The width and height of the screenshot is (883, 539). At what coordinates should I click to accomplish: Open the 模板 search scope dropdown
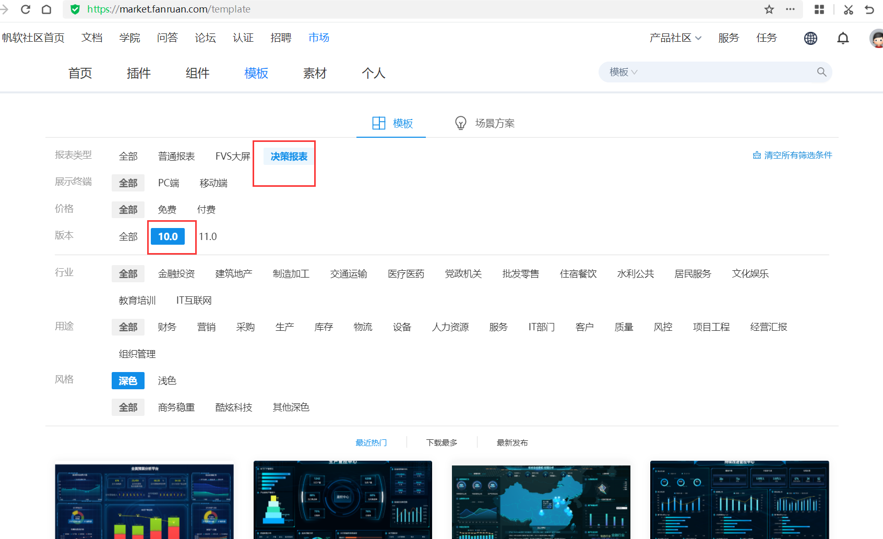623,72
